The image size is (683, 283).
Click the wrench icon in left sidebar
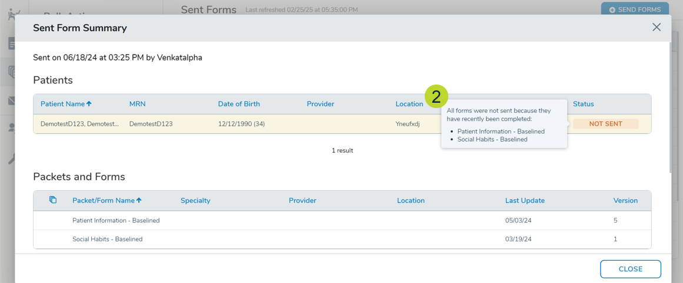(11, 159)
